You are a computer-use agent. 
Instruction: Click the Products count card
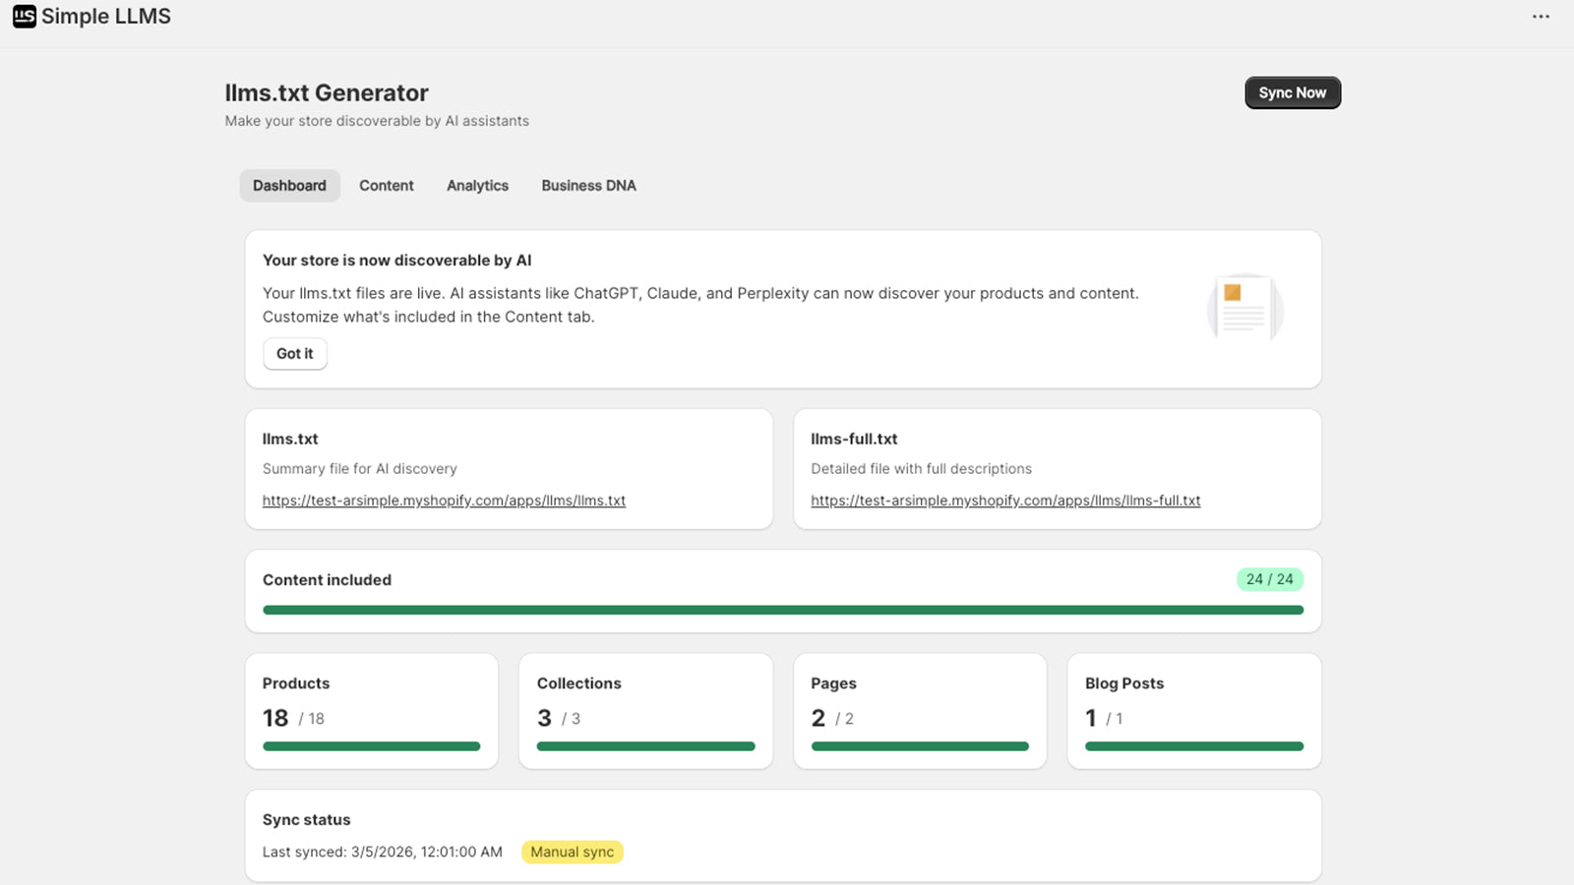point(371,710)
